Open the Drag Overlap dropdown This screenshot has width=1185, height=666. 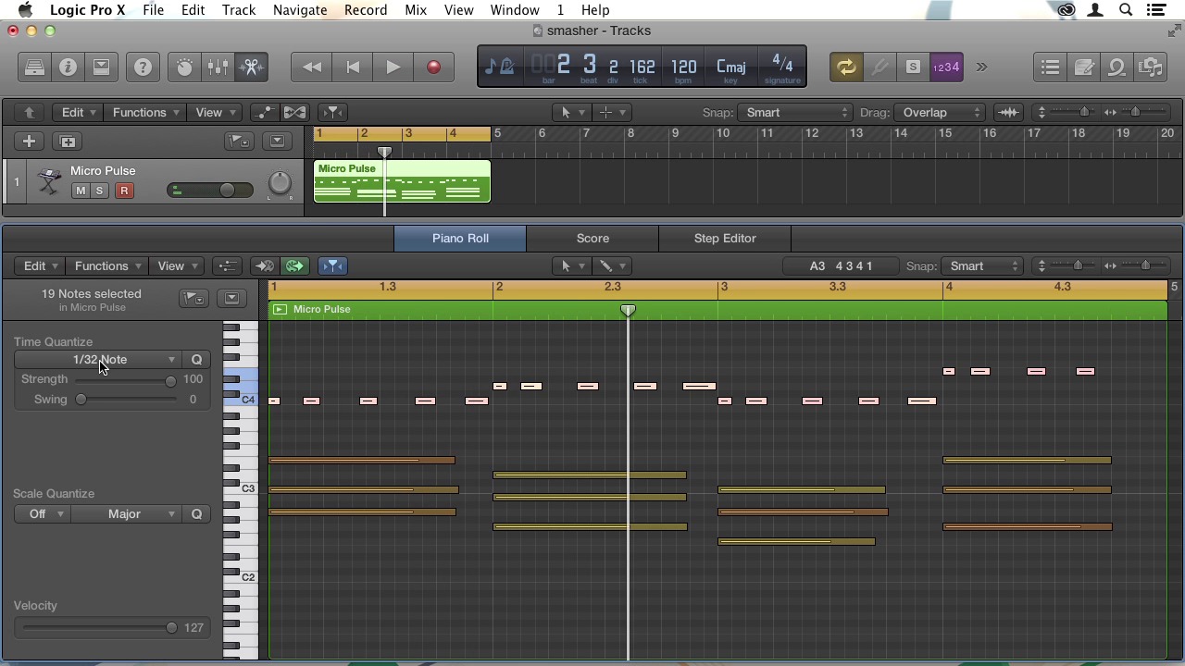[940, 113]
